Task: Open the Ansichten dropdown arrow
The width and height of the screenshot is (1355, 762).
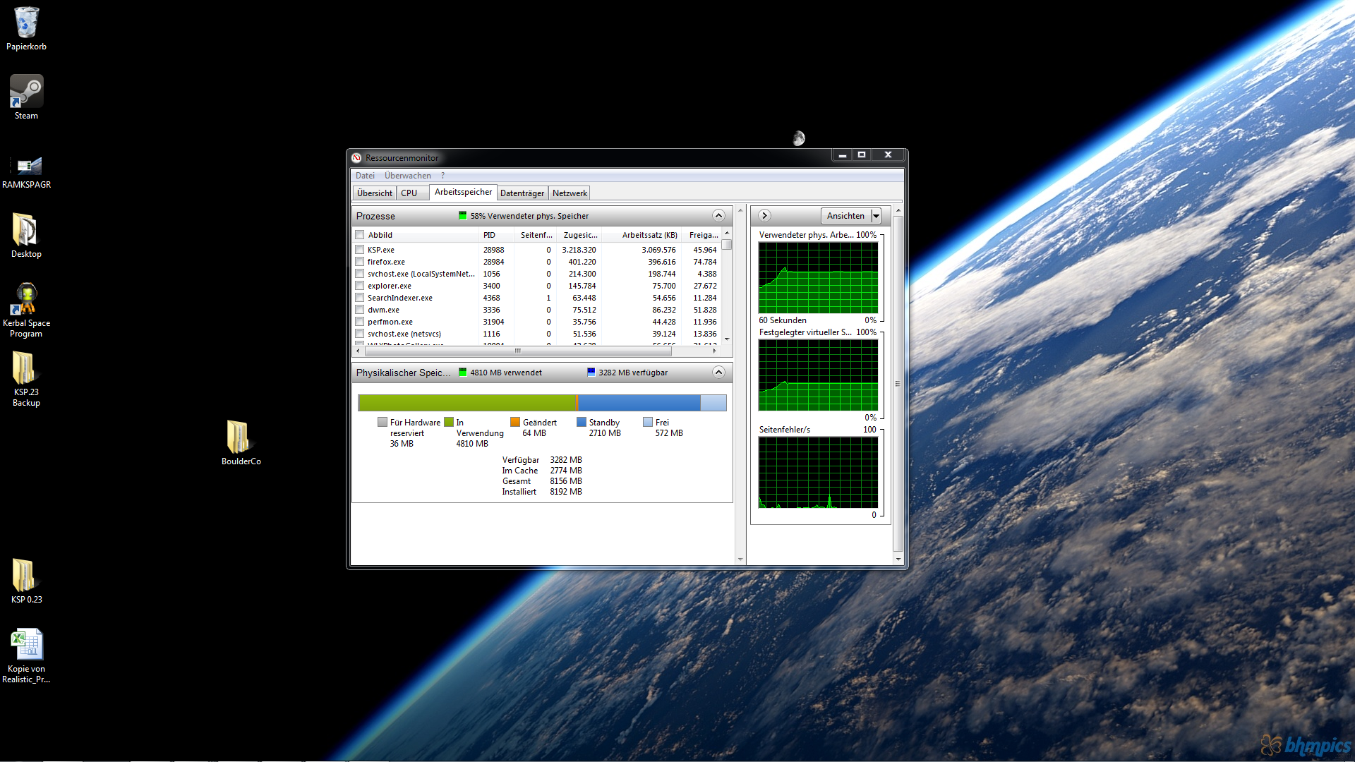Action: 876,216
